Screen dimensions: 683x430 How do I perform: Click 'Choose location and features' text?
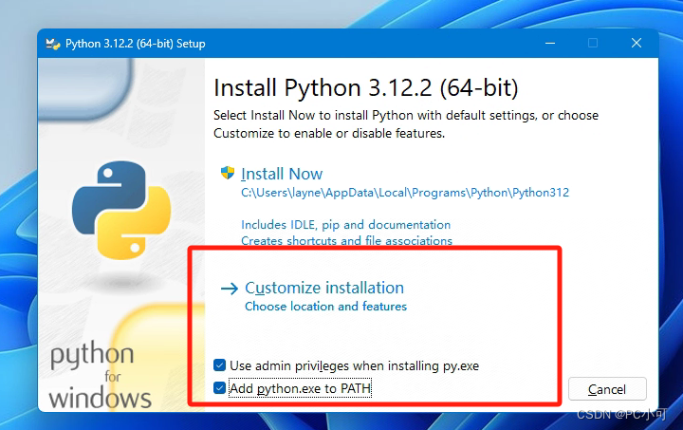(x=325, y=307)
